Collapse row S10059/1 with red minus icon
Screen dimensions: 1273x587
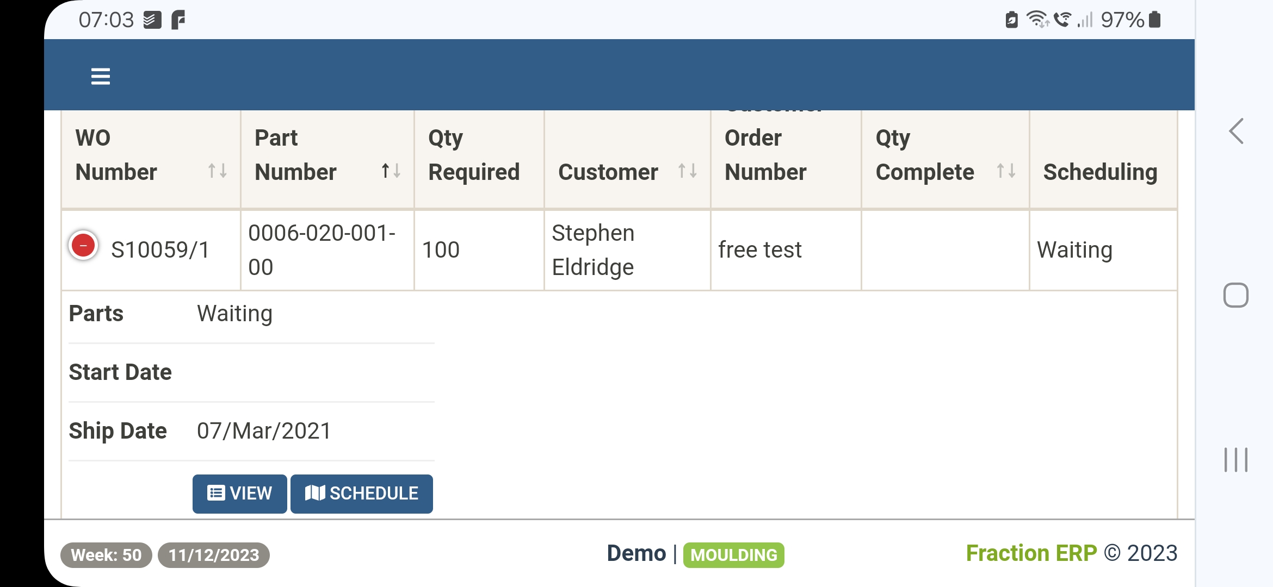83,246
